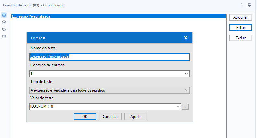
Task: Open the Help question mark icon in sidebar
Action: (4, 36)
